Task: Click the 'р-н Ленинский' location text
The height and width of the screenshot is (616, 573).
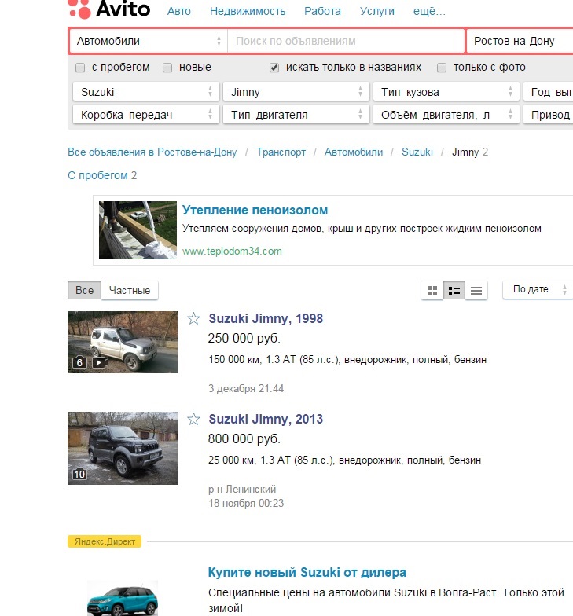Action: tap(242, 489)
